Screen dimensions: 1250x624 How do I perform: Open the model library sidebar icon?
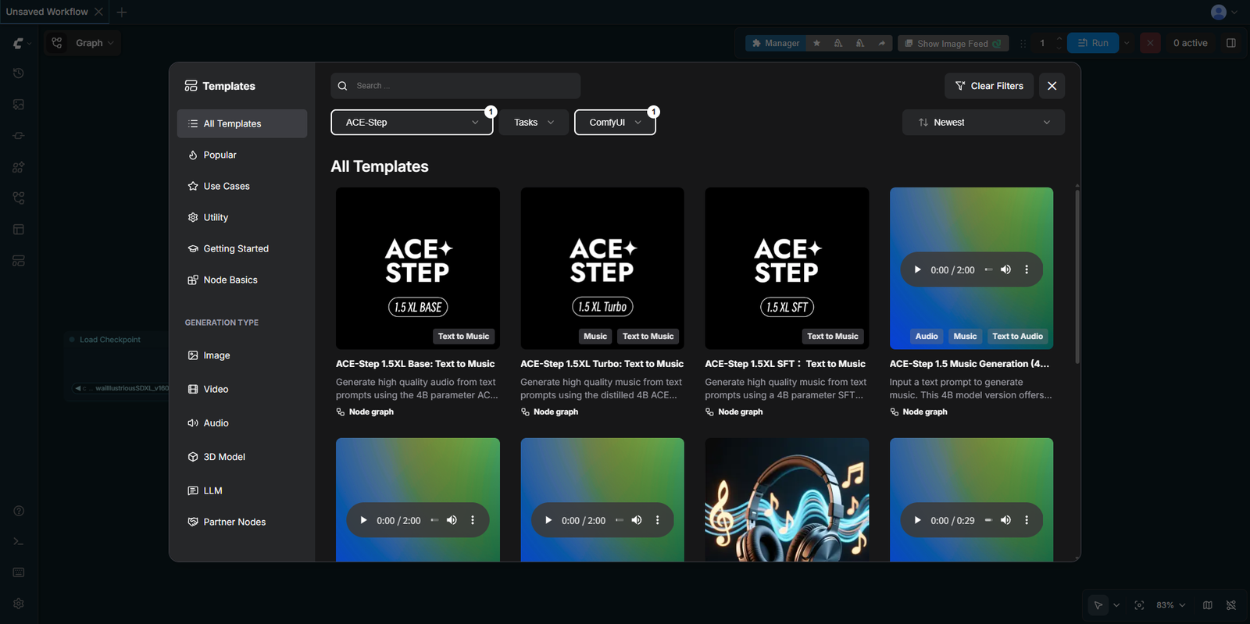tap(19, 167)
